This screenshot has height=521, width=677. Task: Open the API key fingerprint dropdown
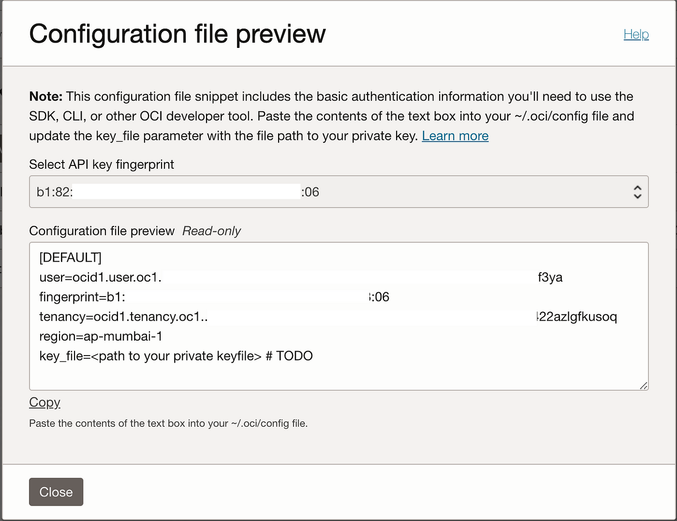[338, 192]
